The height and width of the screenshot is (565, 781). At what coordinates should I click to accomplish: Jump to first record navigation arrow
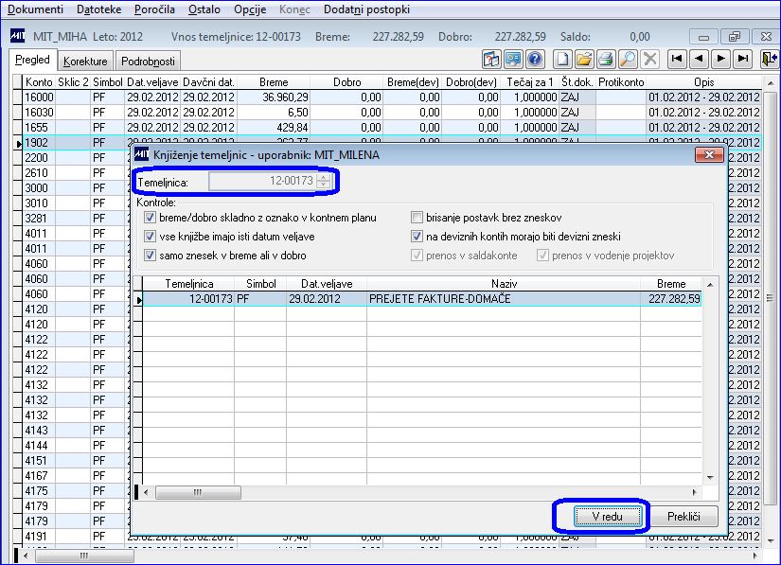[677, 60]
